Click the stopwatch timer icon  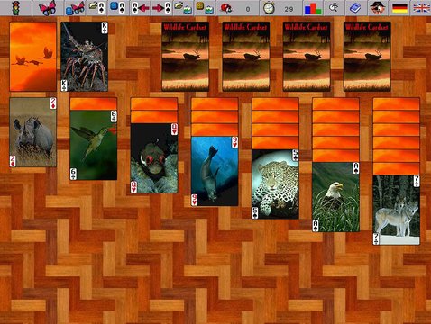(269, 8)
